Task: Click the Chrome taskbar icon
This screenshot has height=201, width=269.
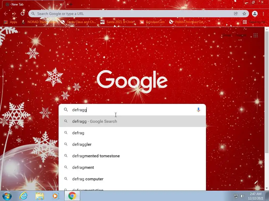Action: tap(72, 196)
